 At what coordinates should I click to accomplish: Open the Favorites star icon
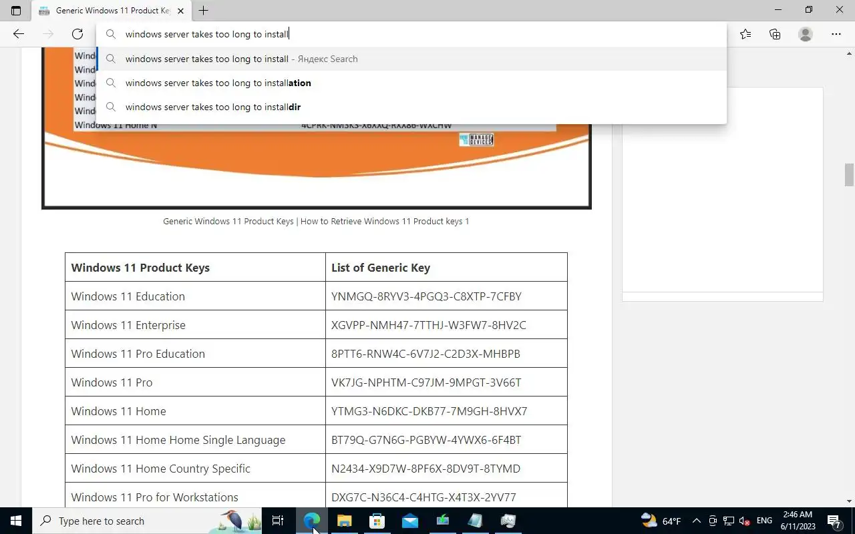coord(745,34)
